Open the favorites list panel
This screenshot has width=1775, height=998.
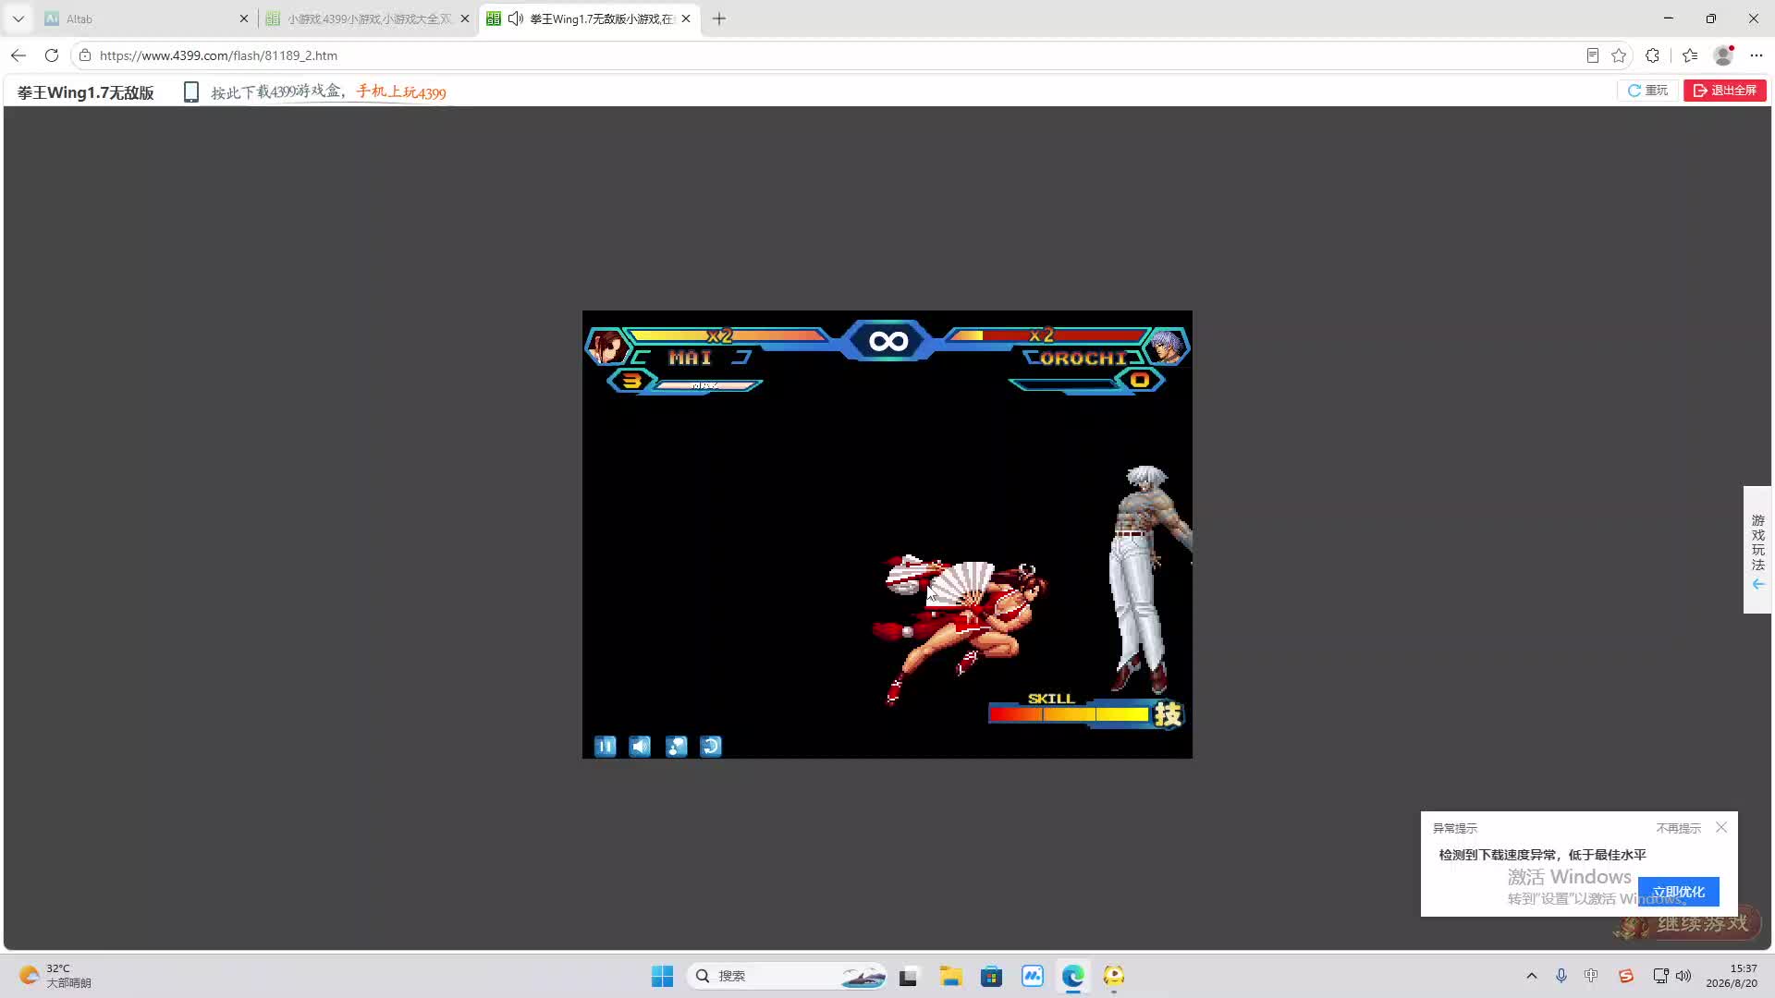(1690, 55)
